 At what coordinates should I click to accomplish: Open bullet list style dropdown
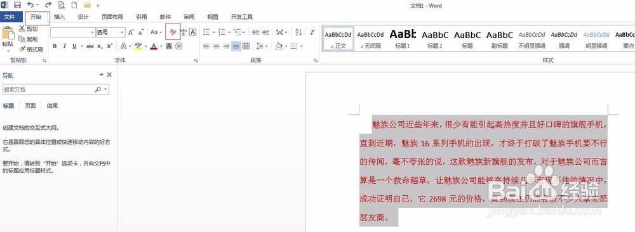coord(213,32)
